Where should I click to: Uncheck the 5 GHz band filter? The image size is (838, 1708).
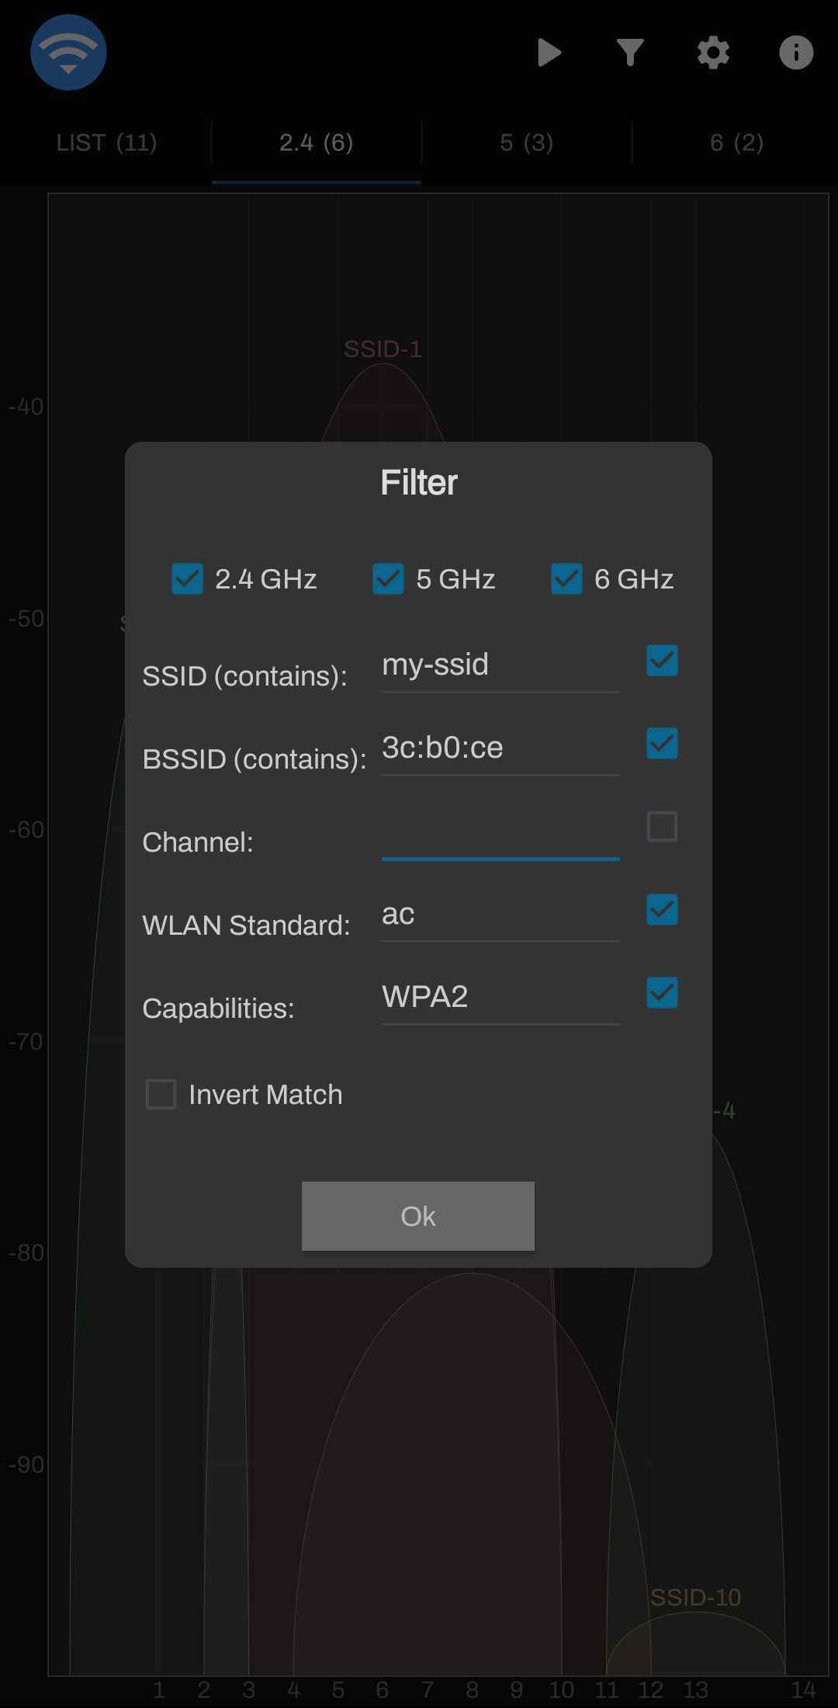point(388,578)
